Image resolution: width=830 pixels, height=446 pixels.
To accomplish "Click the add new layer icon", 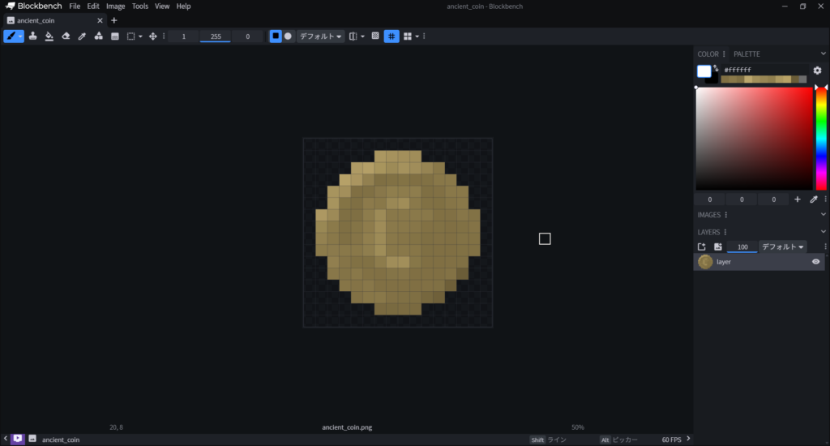I will tap(702, 247).
